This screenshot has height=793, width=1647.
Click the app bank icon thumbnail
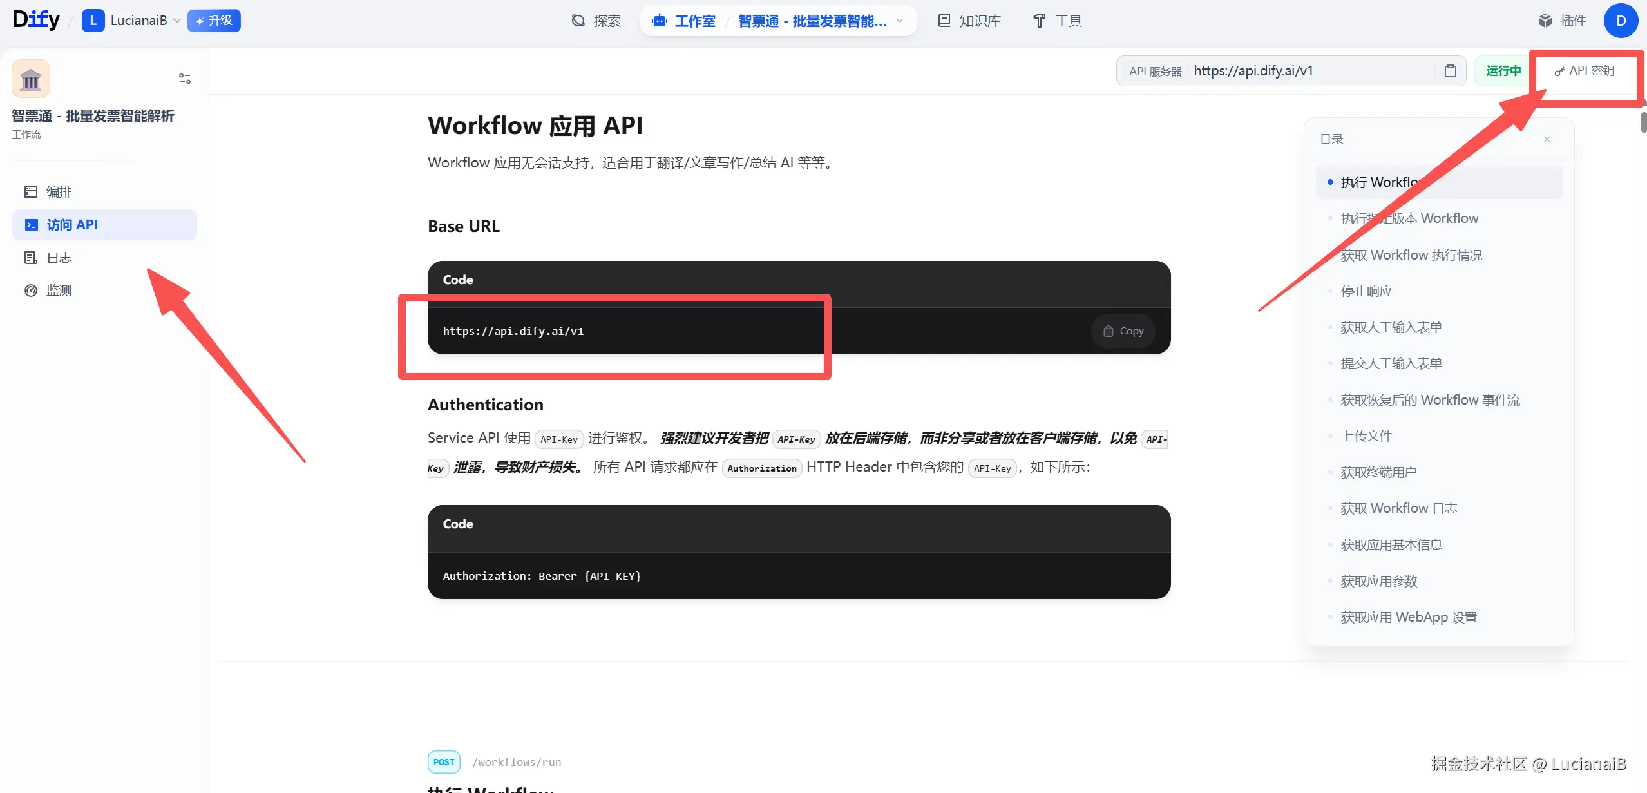[31, 79]
